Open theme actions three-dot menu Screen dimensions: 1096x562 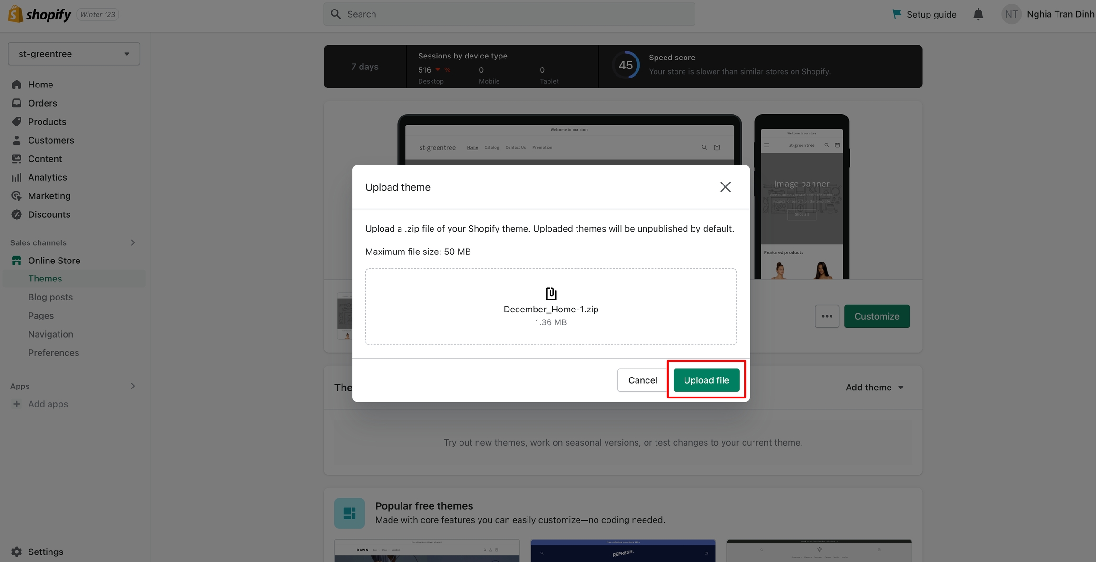click(x=827, y=316)
